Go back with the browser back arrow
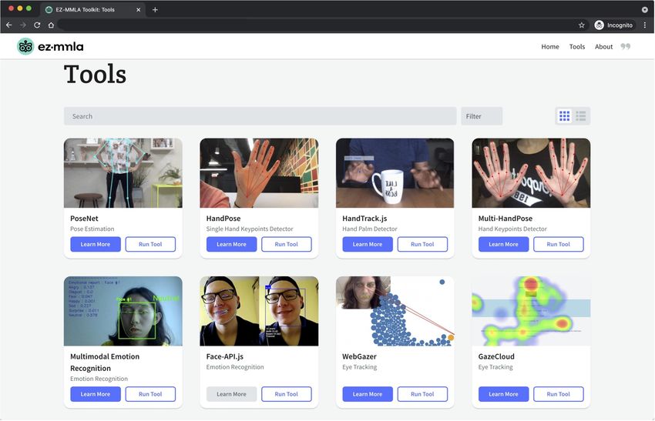 (x=9, y=25)
